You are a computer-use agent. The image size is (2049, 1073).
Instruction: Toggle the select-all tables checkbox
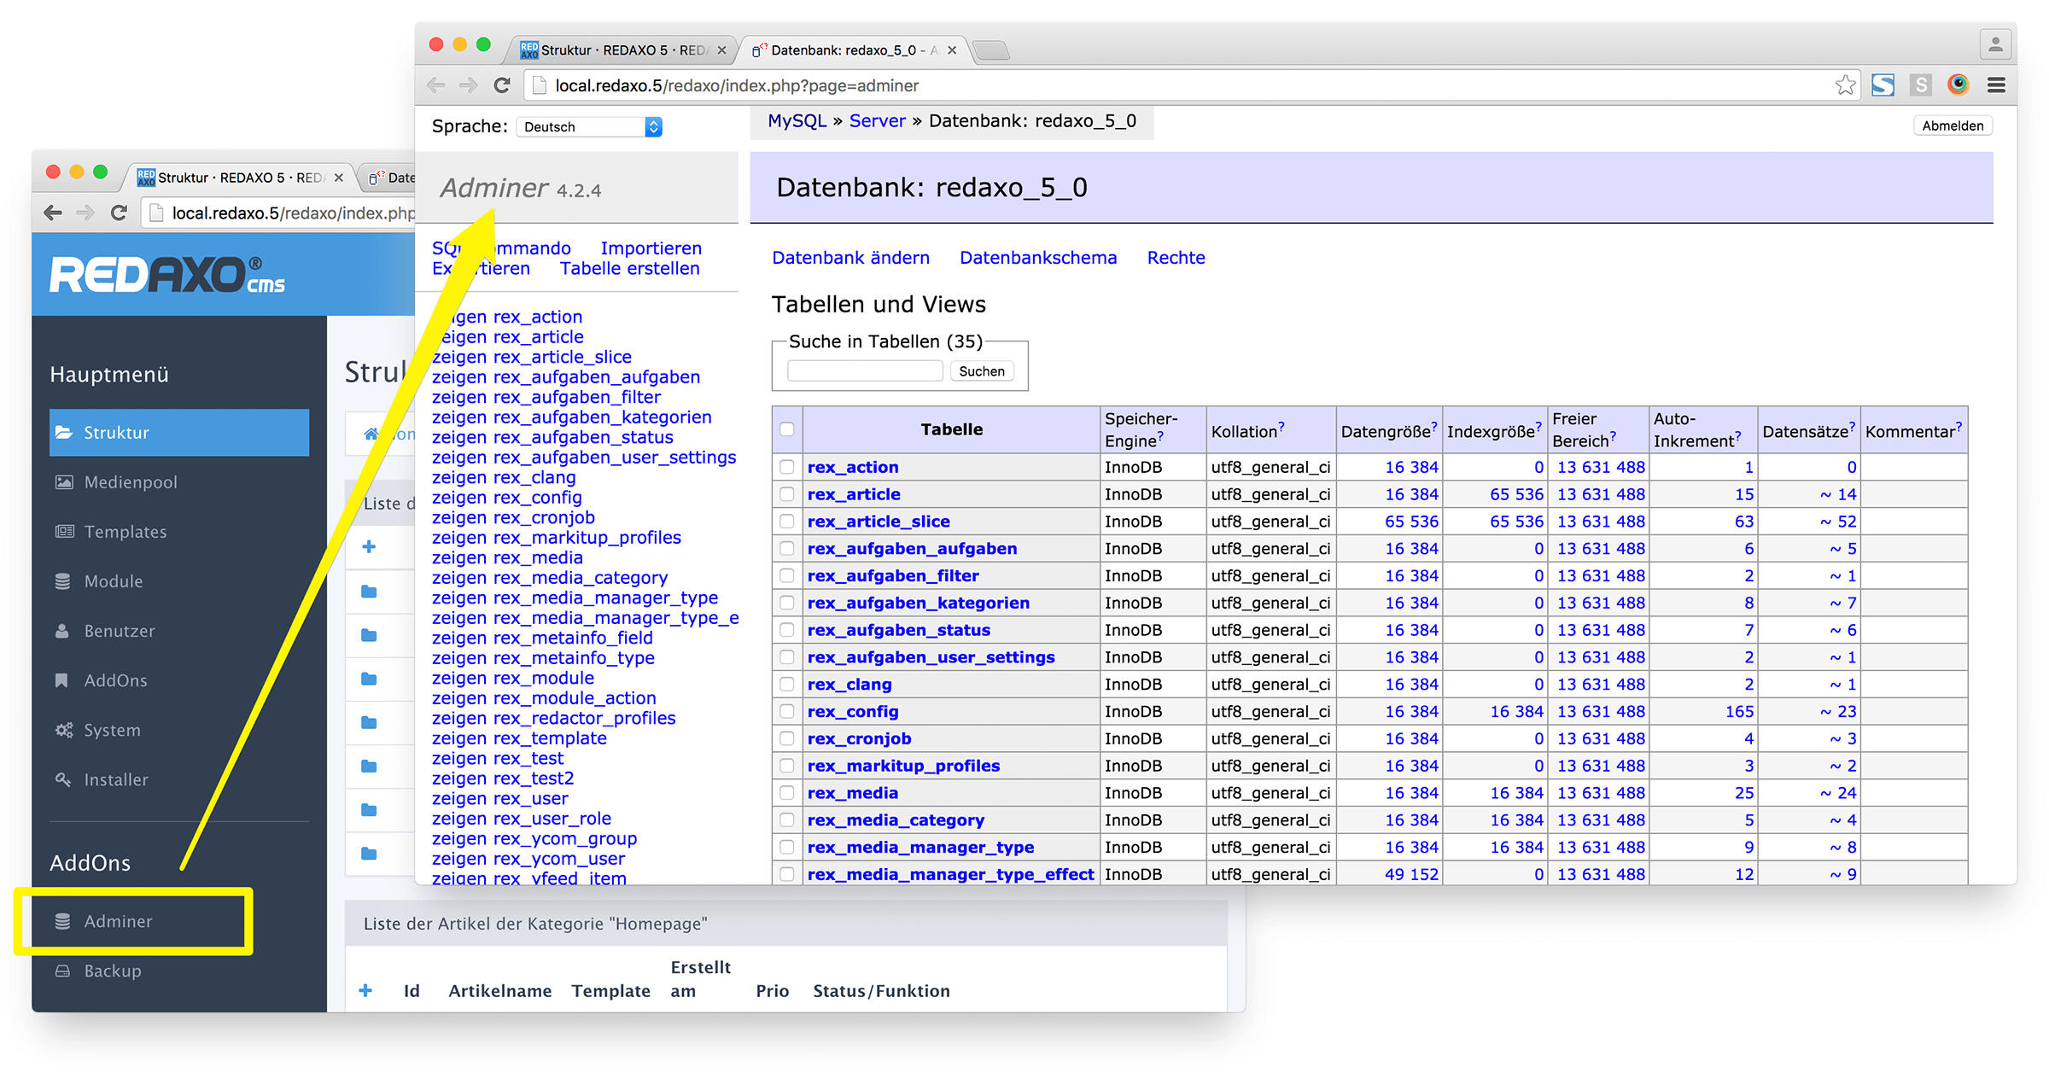787,429
